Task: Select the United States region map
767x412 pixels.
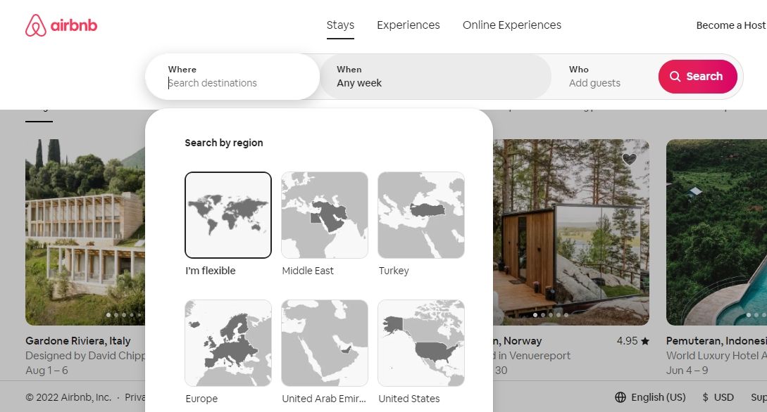Action: [x=420, y=342]
